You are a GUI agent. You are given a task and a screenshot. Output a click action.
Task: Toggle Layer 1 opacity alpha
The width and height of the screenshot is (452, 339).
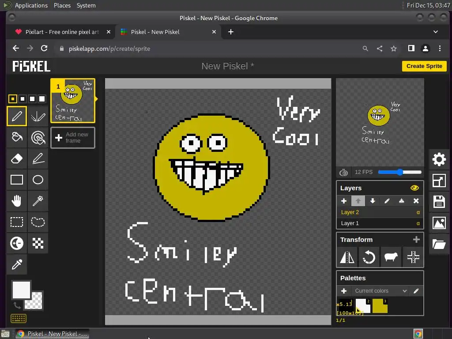[x=418, y=223]
